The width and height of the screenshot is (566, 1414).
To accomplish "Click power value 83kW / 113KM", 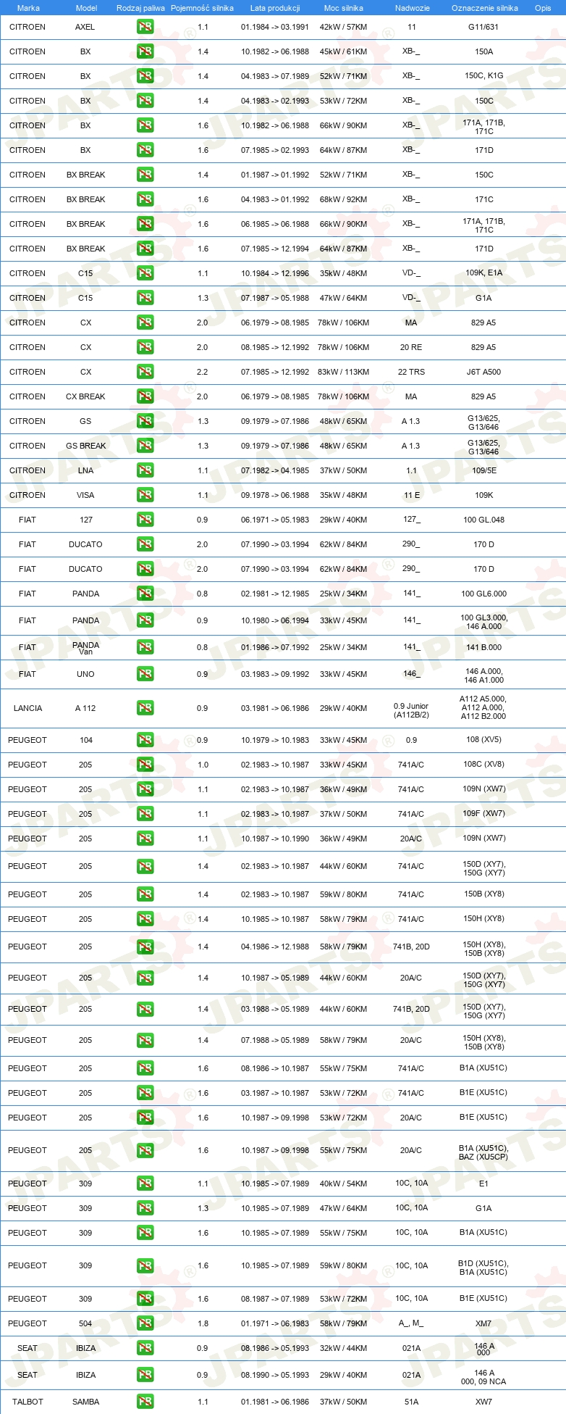I will coord(343,372).
